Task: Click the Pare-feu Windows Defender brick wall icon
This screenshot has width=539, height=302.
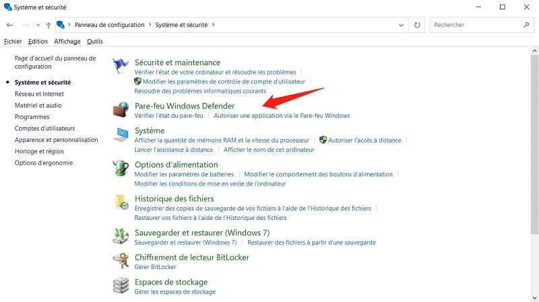Action: pos(121,110)
